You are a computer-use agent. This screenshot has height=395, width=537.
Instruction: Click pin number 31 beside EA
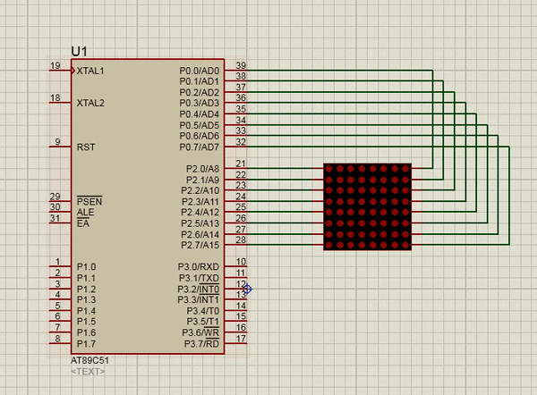(55, 218)
